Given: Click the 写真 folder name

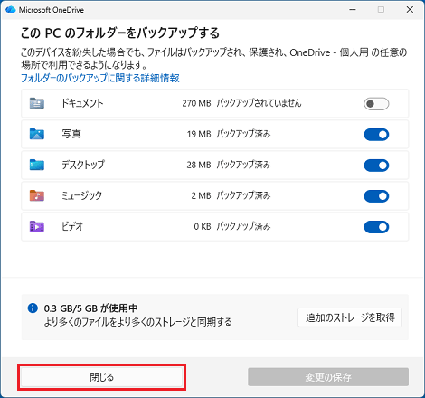Looking at the screenshot, I should click(71, 134).
